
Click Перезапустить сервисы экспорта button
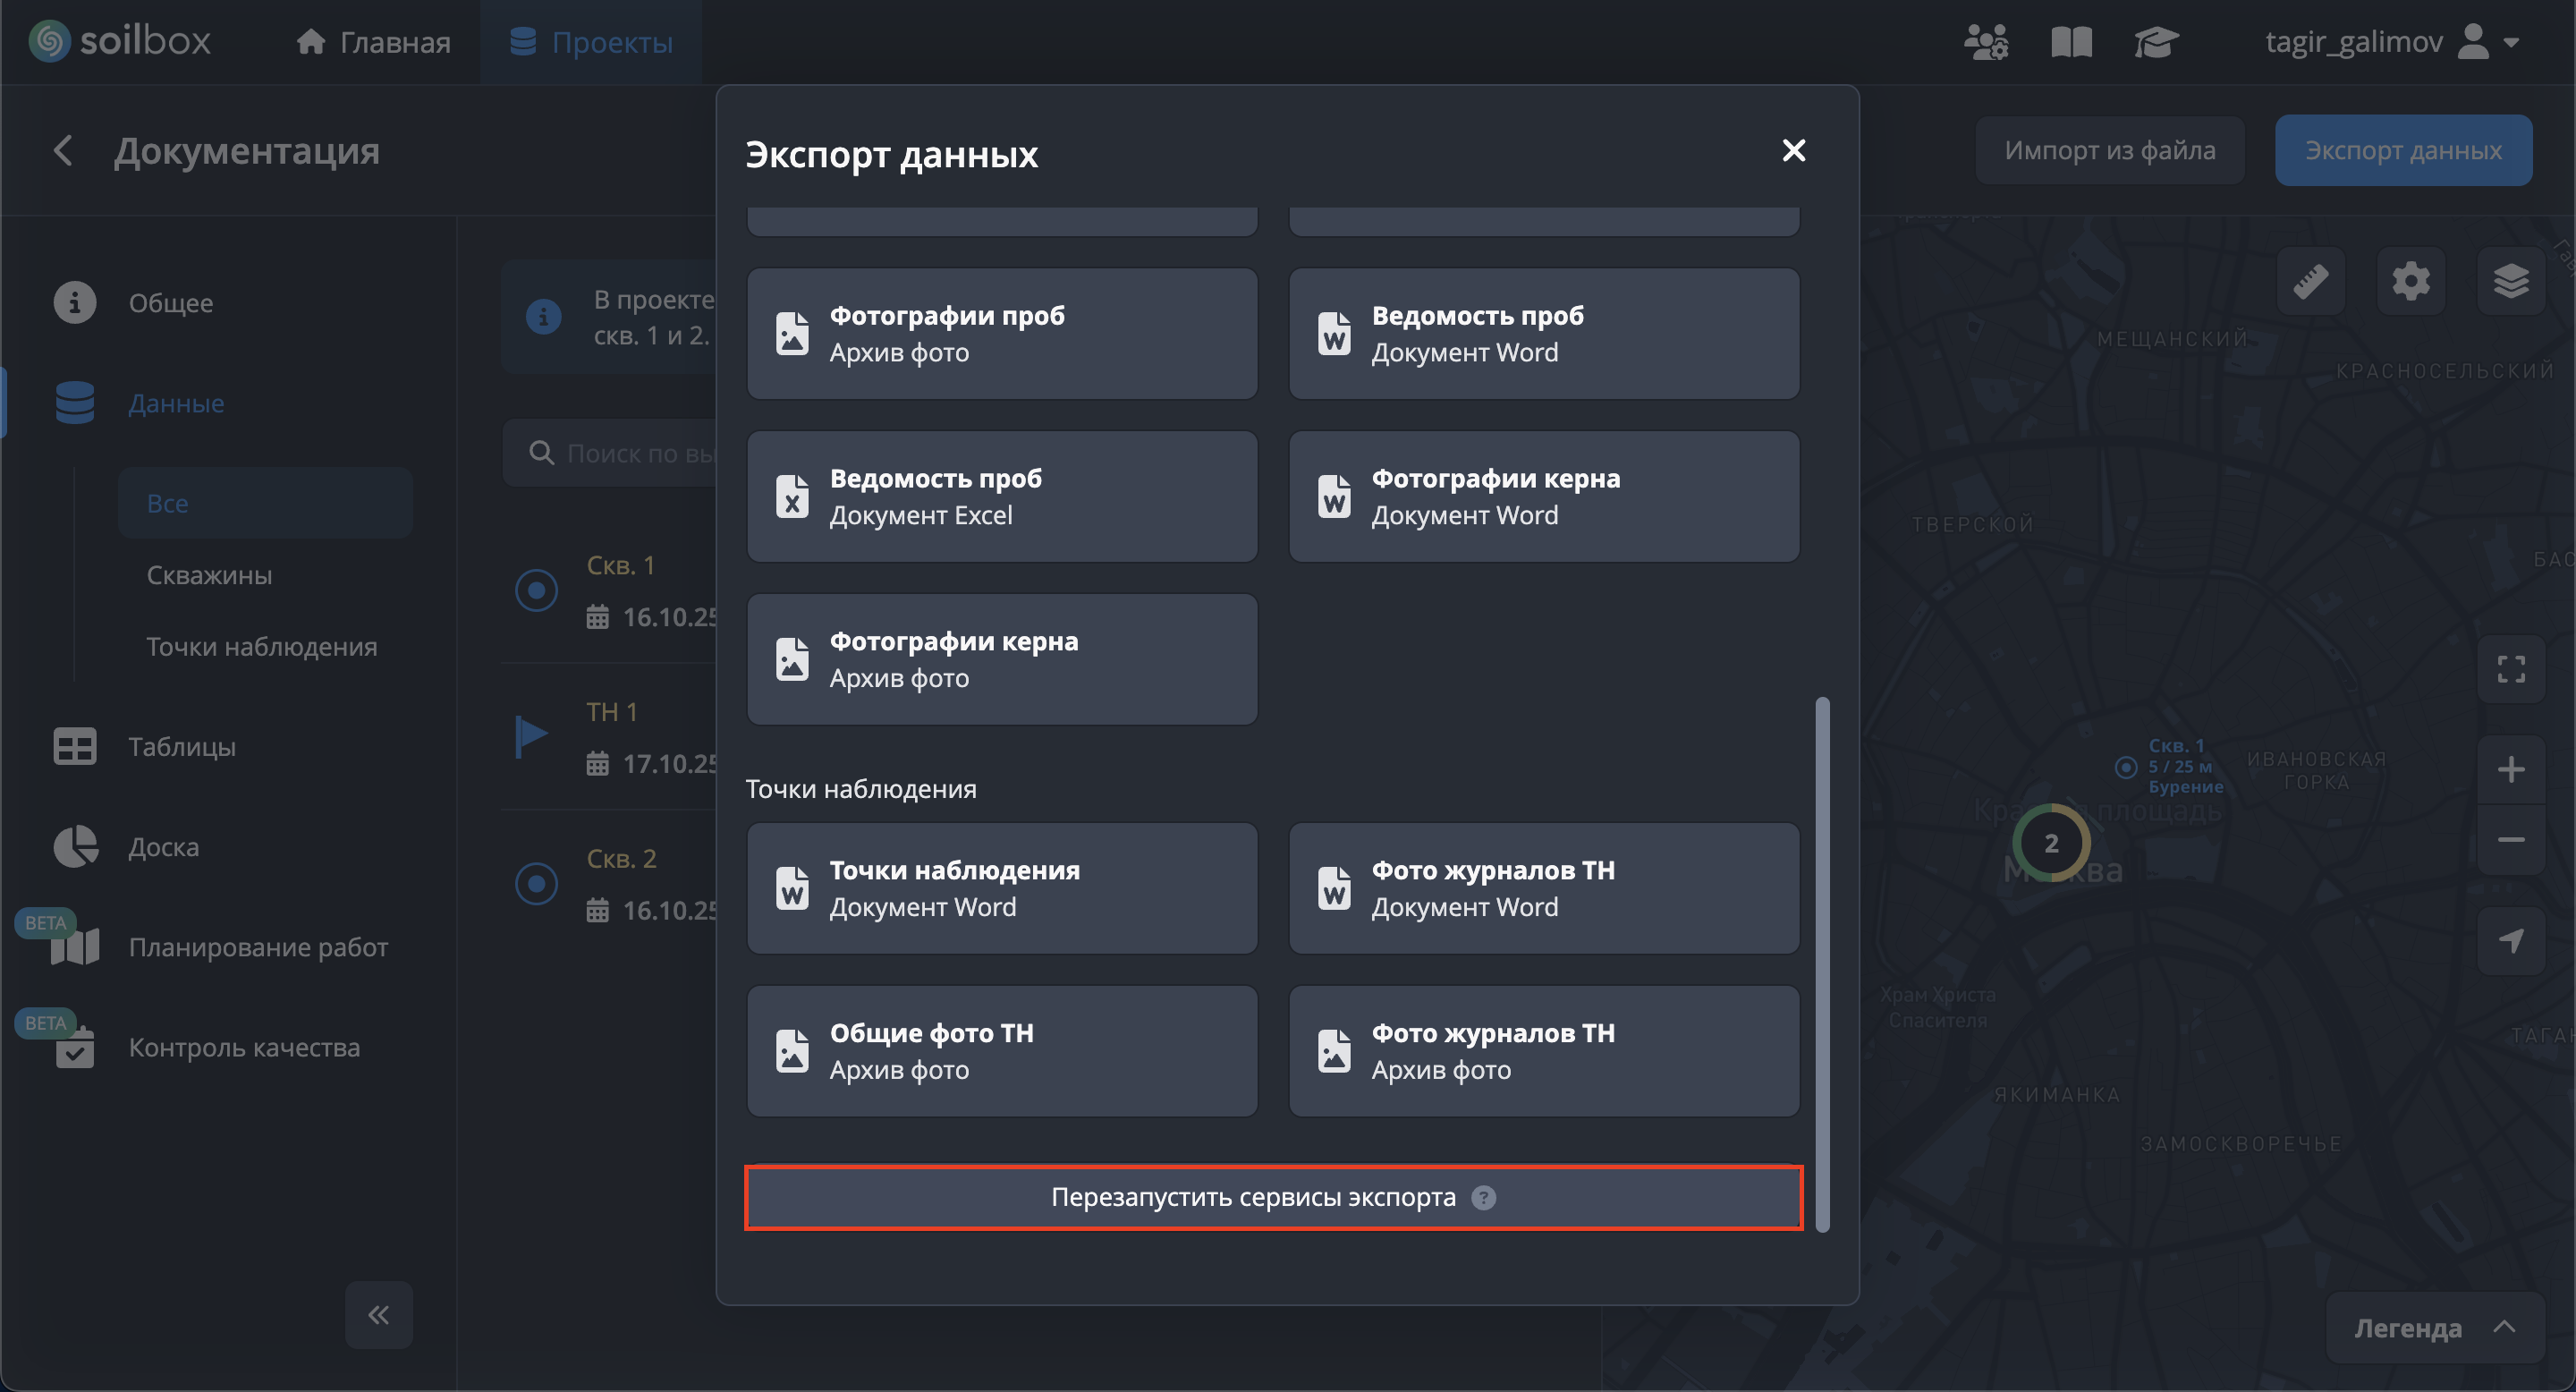[1252, 1197]
